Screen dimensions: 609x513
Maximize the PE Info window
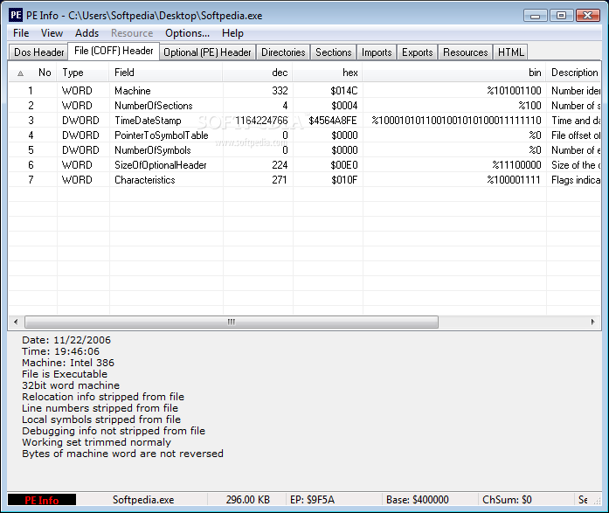click(x=561, y=16)
